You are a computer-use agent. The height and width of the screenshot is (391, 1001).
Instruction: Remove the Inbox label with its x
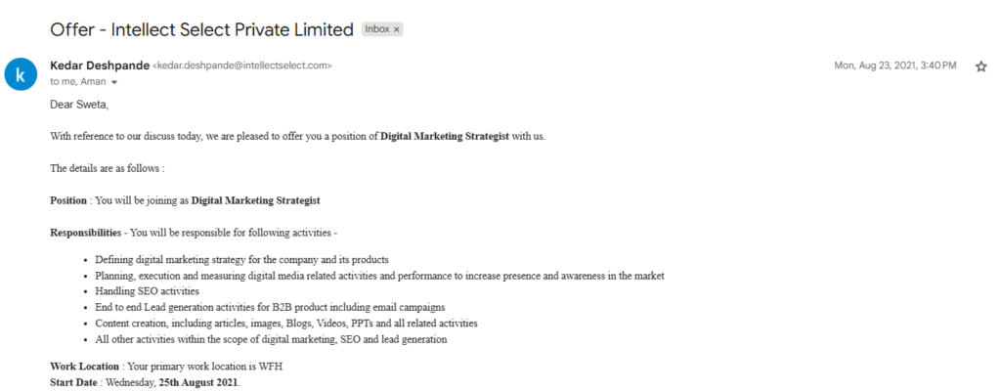pos(397,29)
